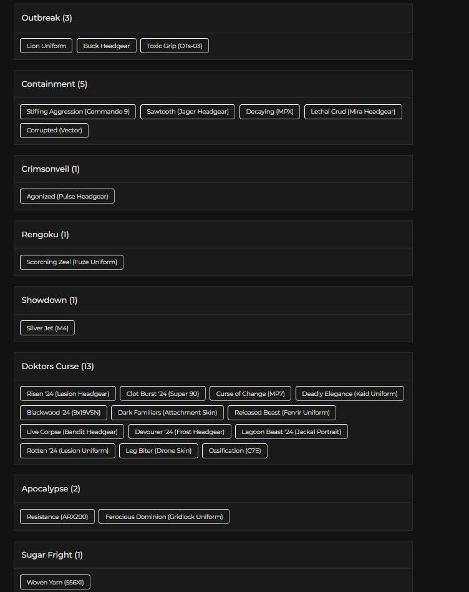
Task: Click the Doktors Curse (13) heading
Action: [x=57, y=366]
